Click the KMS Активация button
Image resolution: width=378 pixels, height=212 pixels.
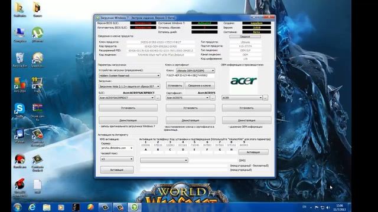(x=117, y=170)
